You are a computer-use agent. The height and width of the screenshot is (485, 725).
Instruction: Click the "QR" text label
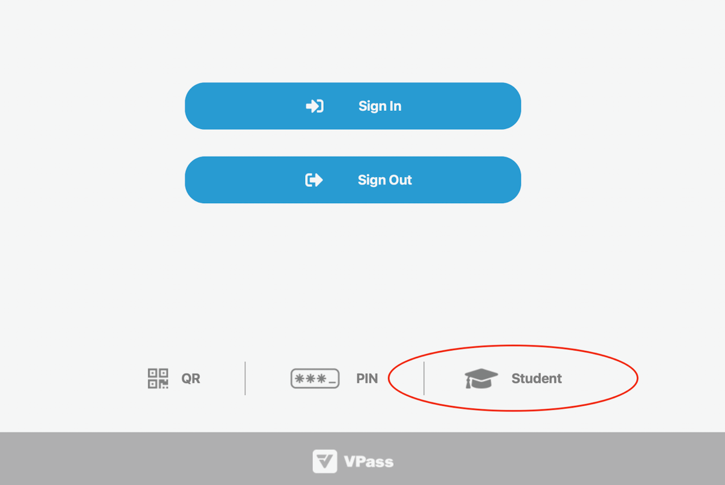click(191, 379)
